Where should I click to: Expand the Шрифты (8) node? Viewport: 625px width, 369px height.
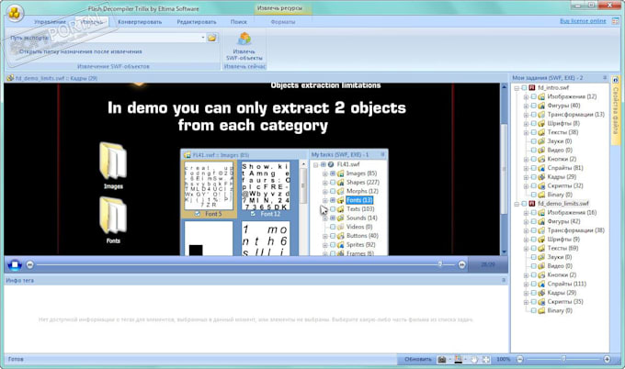[526, 123]
